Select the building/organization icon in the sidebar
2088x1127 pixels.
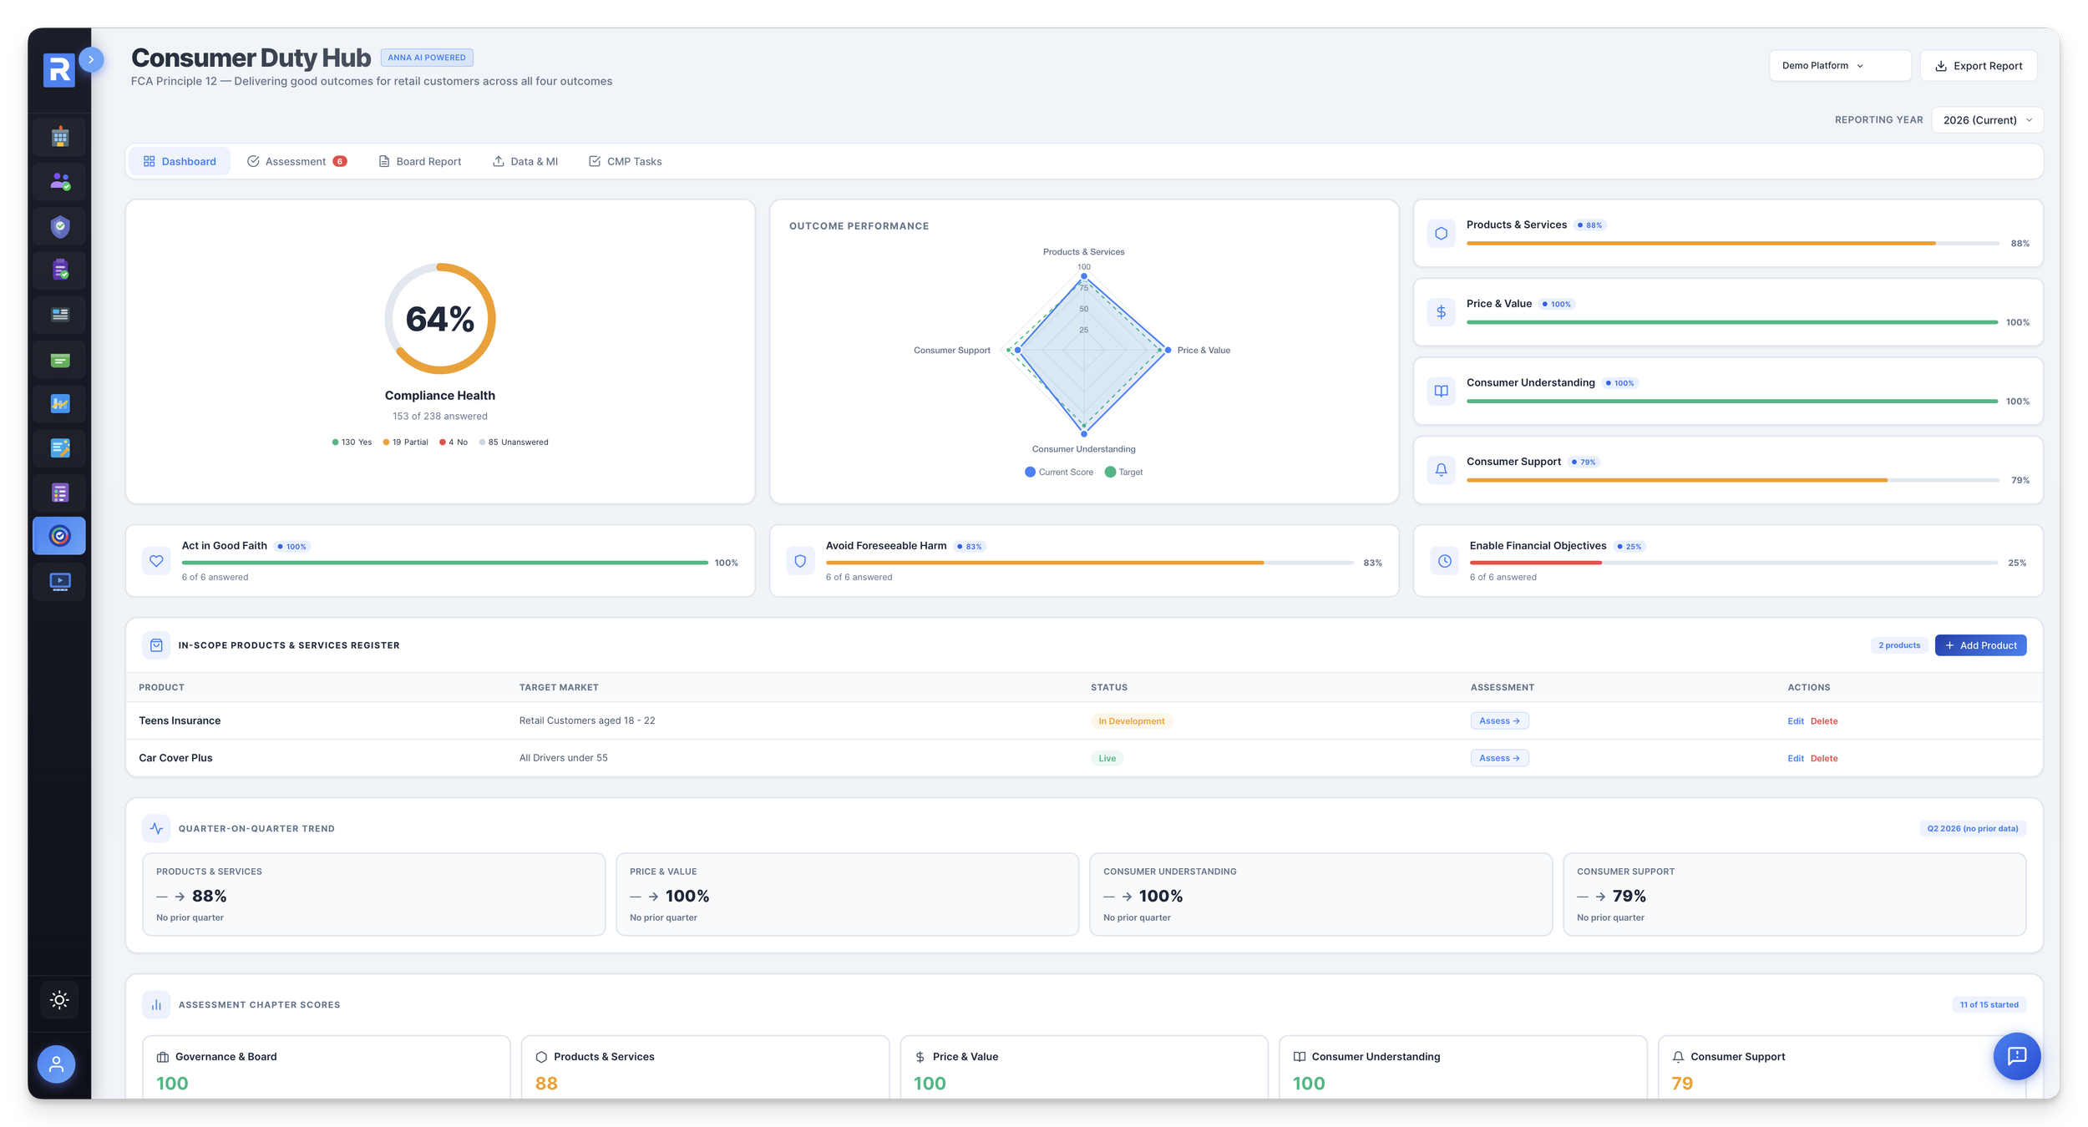[58, 136]
